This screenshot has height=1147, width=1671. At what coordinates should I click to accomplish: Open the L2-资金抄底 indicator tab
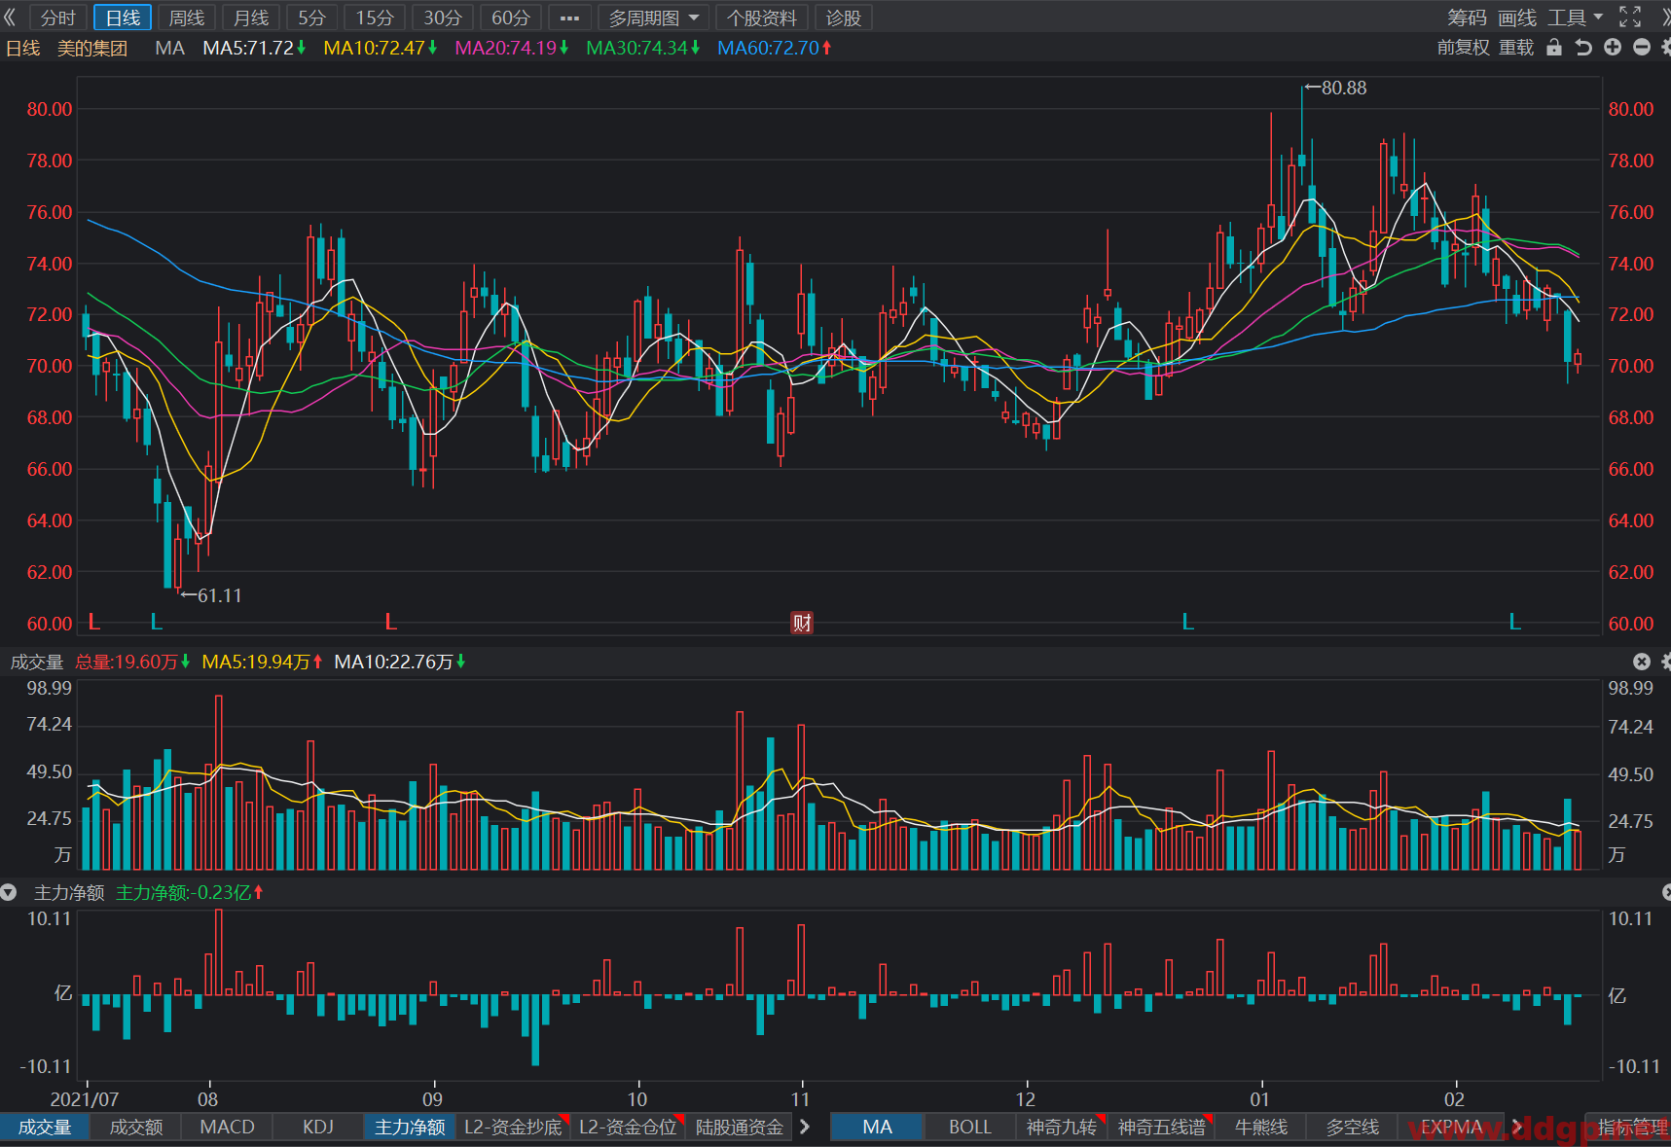point(513,1127)
